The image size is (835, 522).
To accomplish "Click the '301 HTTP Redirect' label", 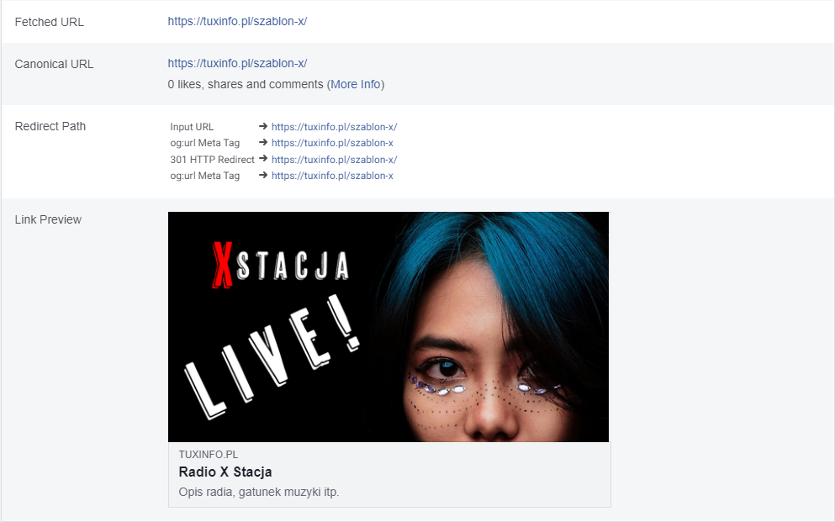I will pyautogui.click(x=212, y=159).
